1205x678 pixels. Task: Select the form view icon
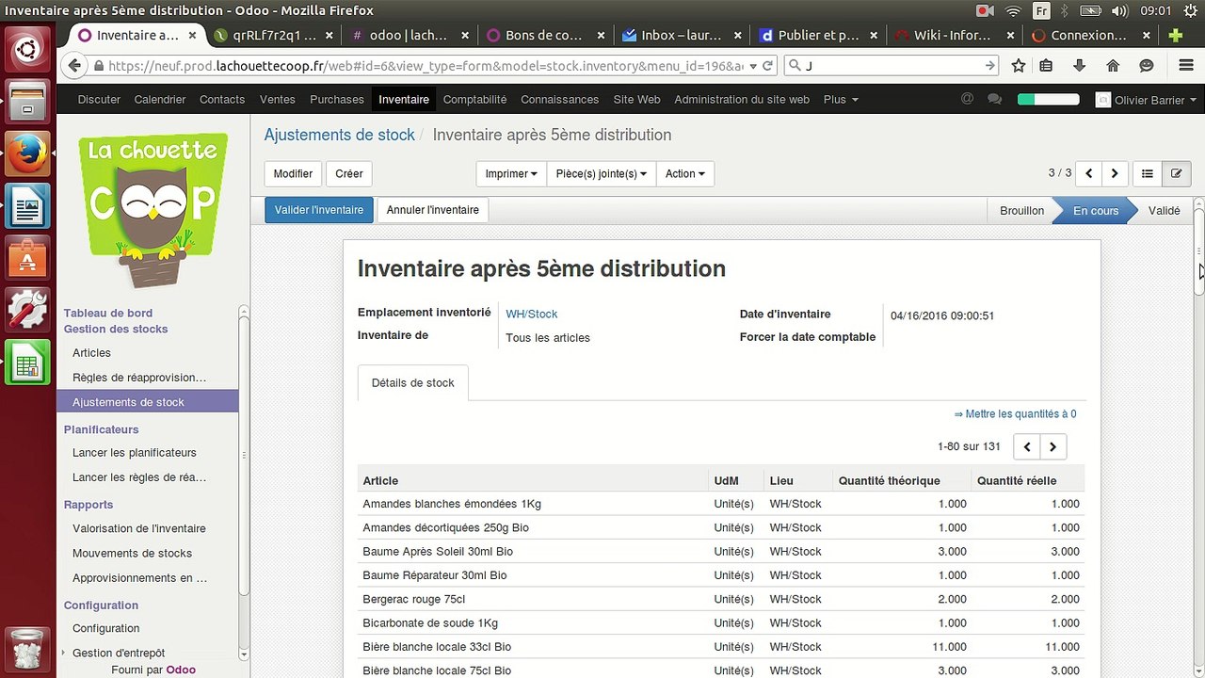1176,173
